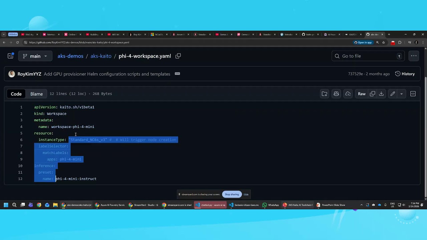The image size is (427, 240).
Task: Switch to chatbot.py VS Code taskbar window
Action: pyautogui.click(x=210, y=205)
